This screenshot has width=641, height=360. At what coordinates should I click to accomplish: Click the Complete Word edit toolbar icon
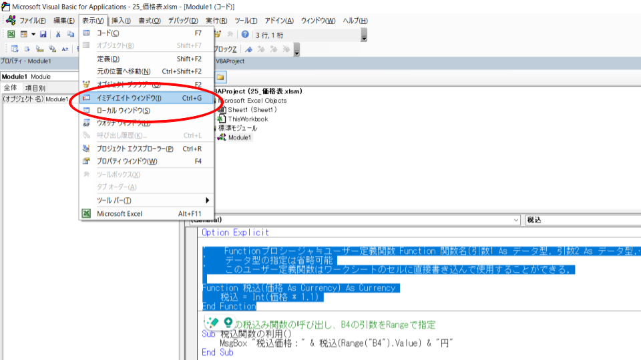[x=65, y=49]
